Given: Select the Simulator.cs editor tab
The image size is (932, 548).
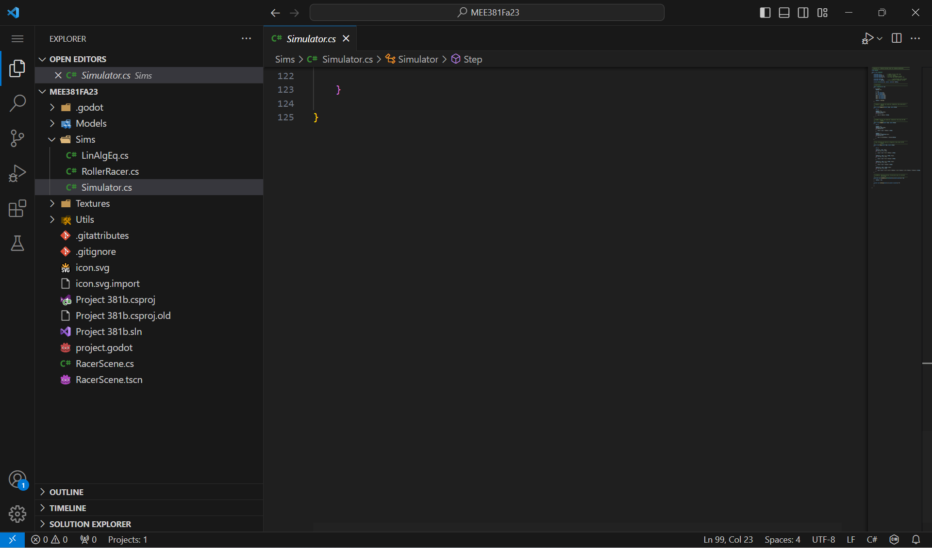Looking at the screenshot, I should click(311, 38).
